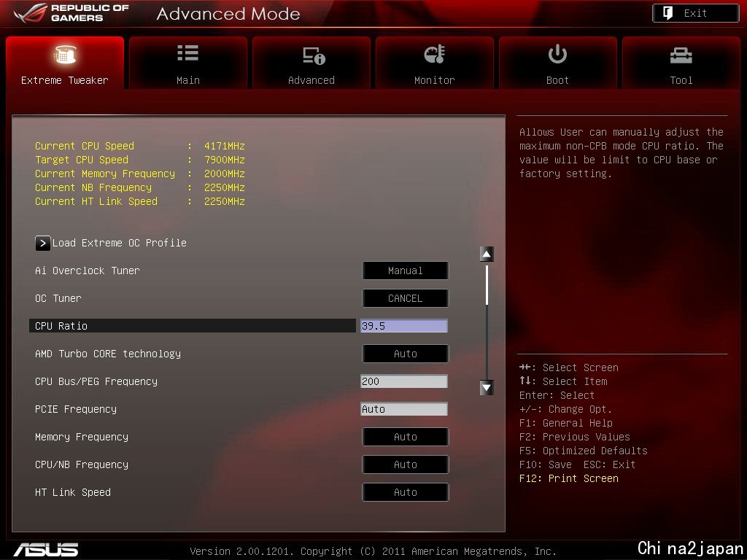Select the Memory Frequency label
This screenshot has height=560, width=747.
click(82, 437)
